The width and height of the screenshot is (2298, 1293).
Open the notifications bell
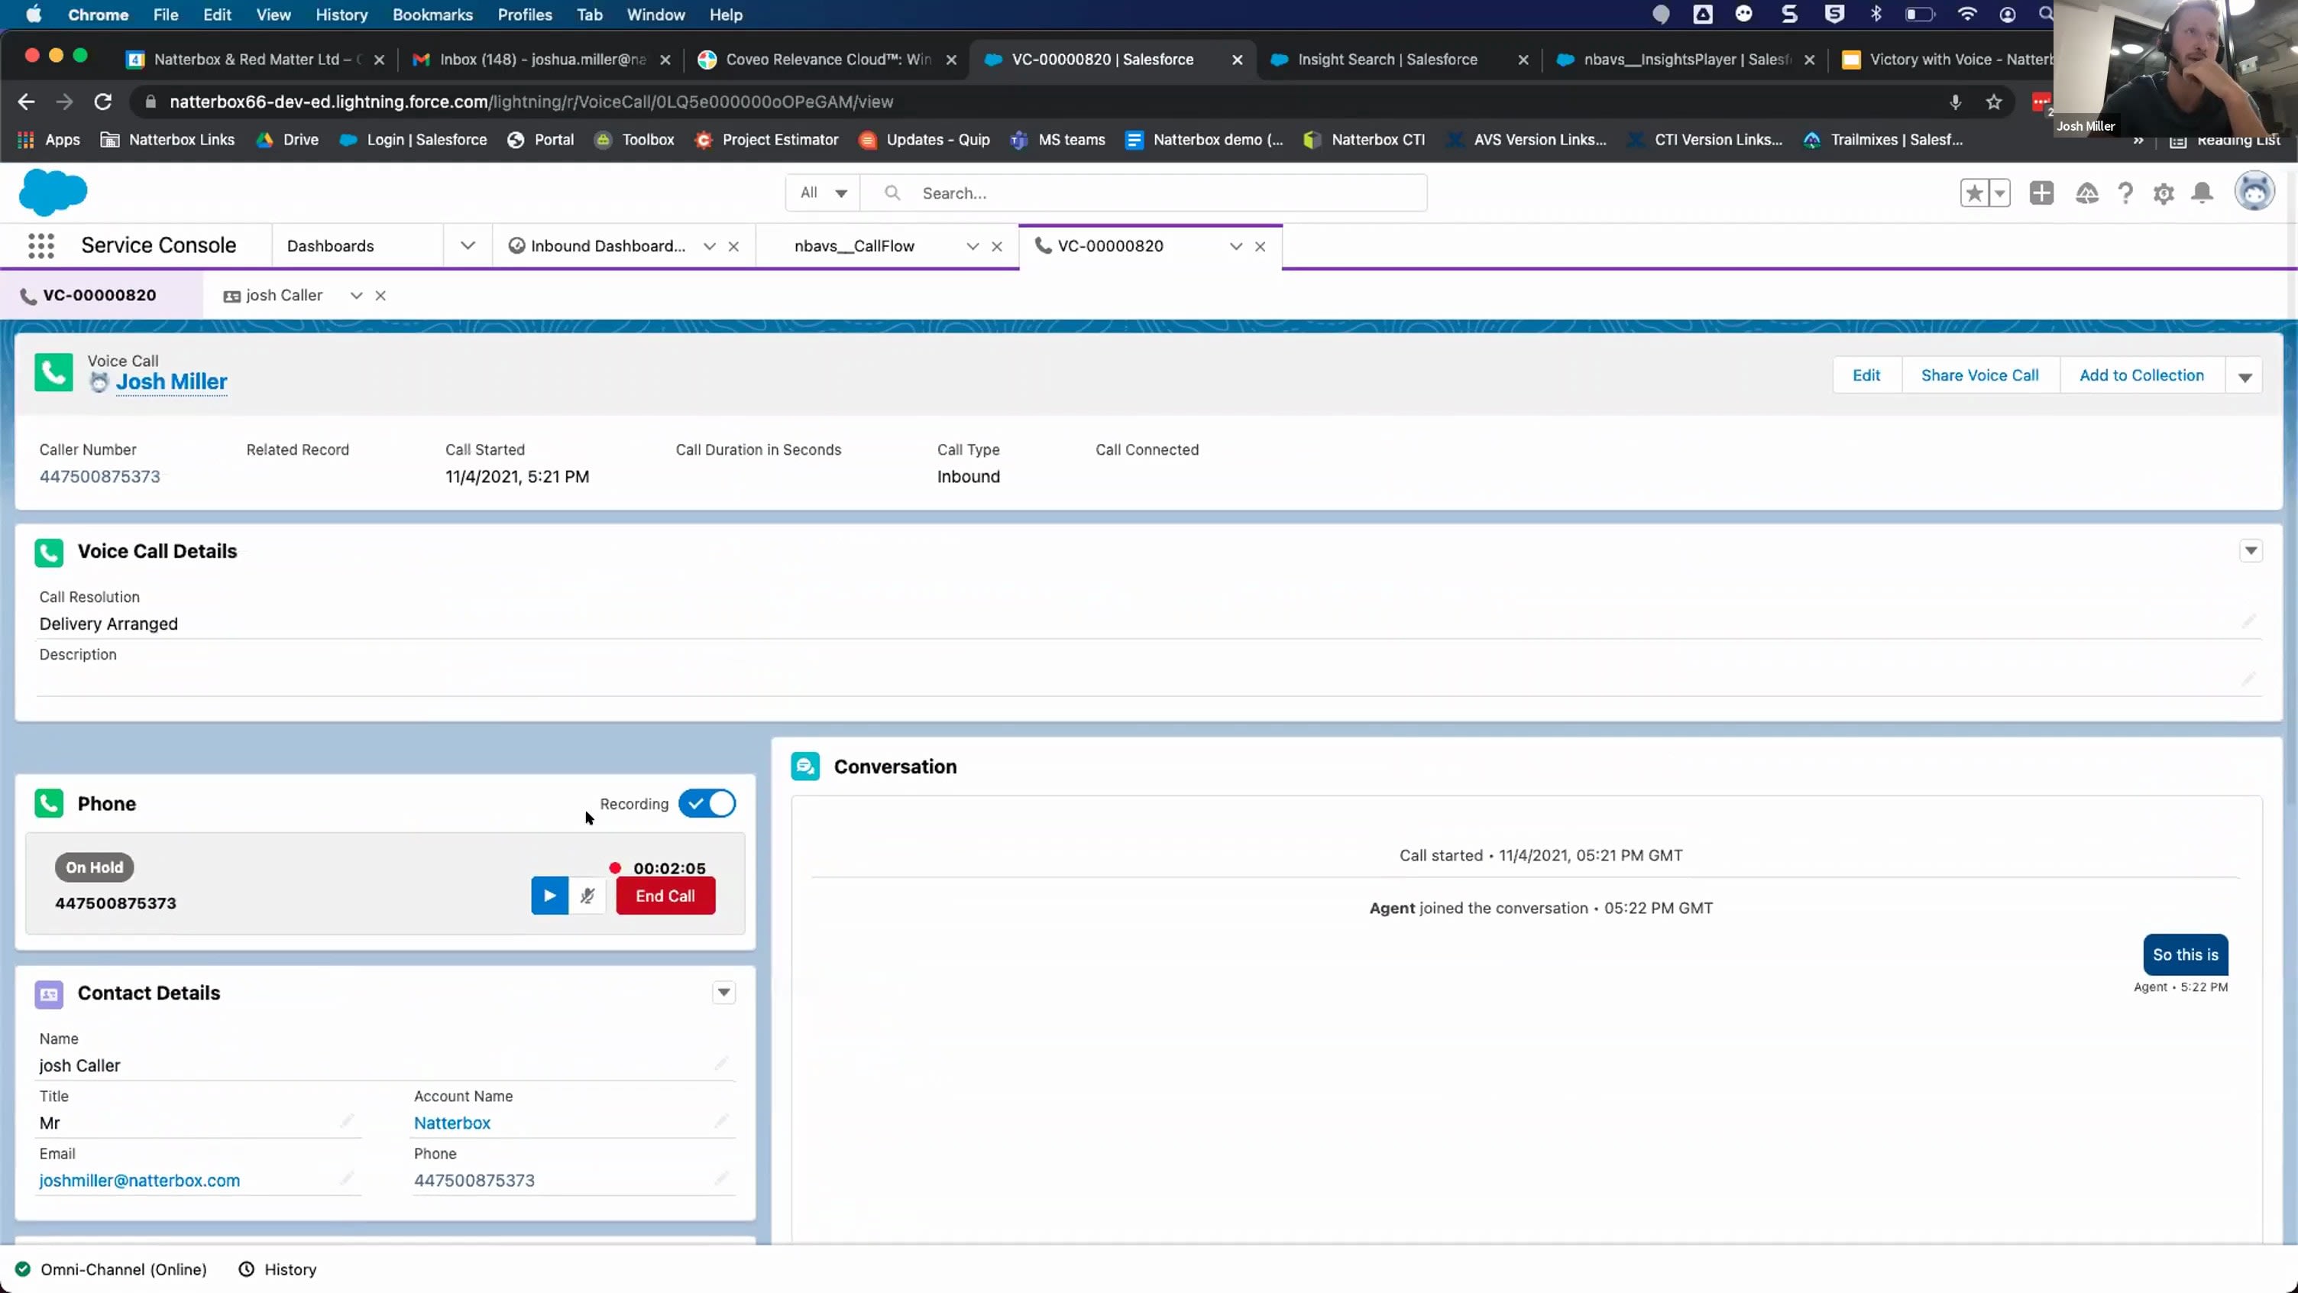tap(2202, 193)
